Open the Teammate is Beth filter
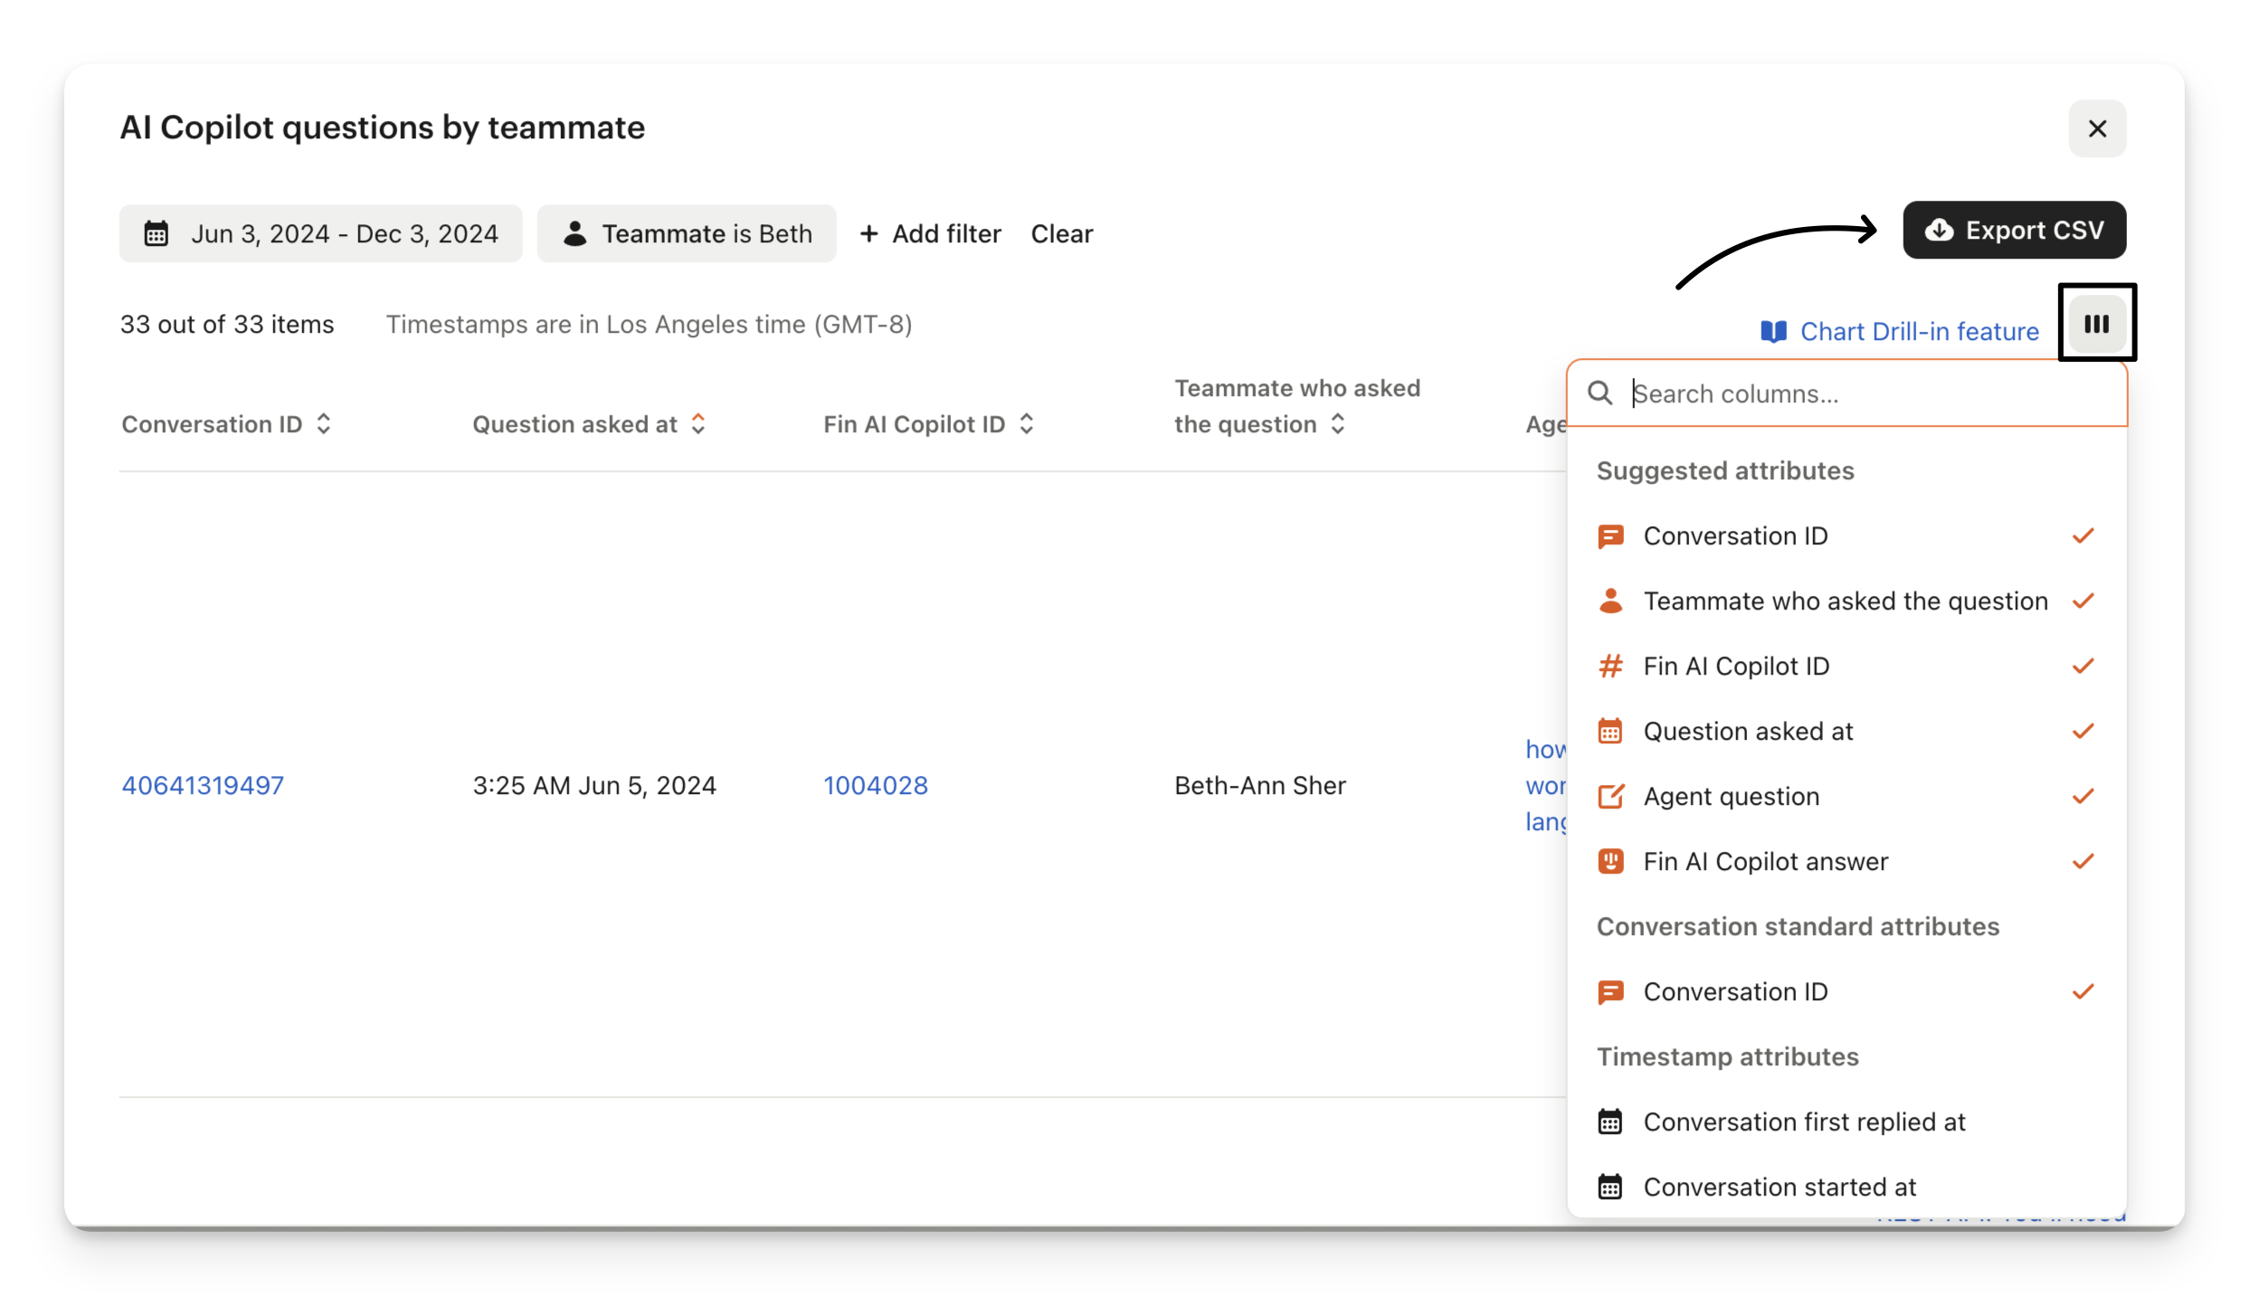 pos(686,233)
